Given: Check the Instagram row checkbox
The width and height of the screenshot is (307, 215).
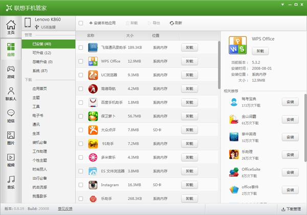Looking at the screenshot, I should [x=81, y=185].
